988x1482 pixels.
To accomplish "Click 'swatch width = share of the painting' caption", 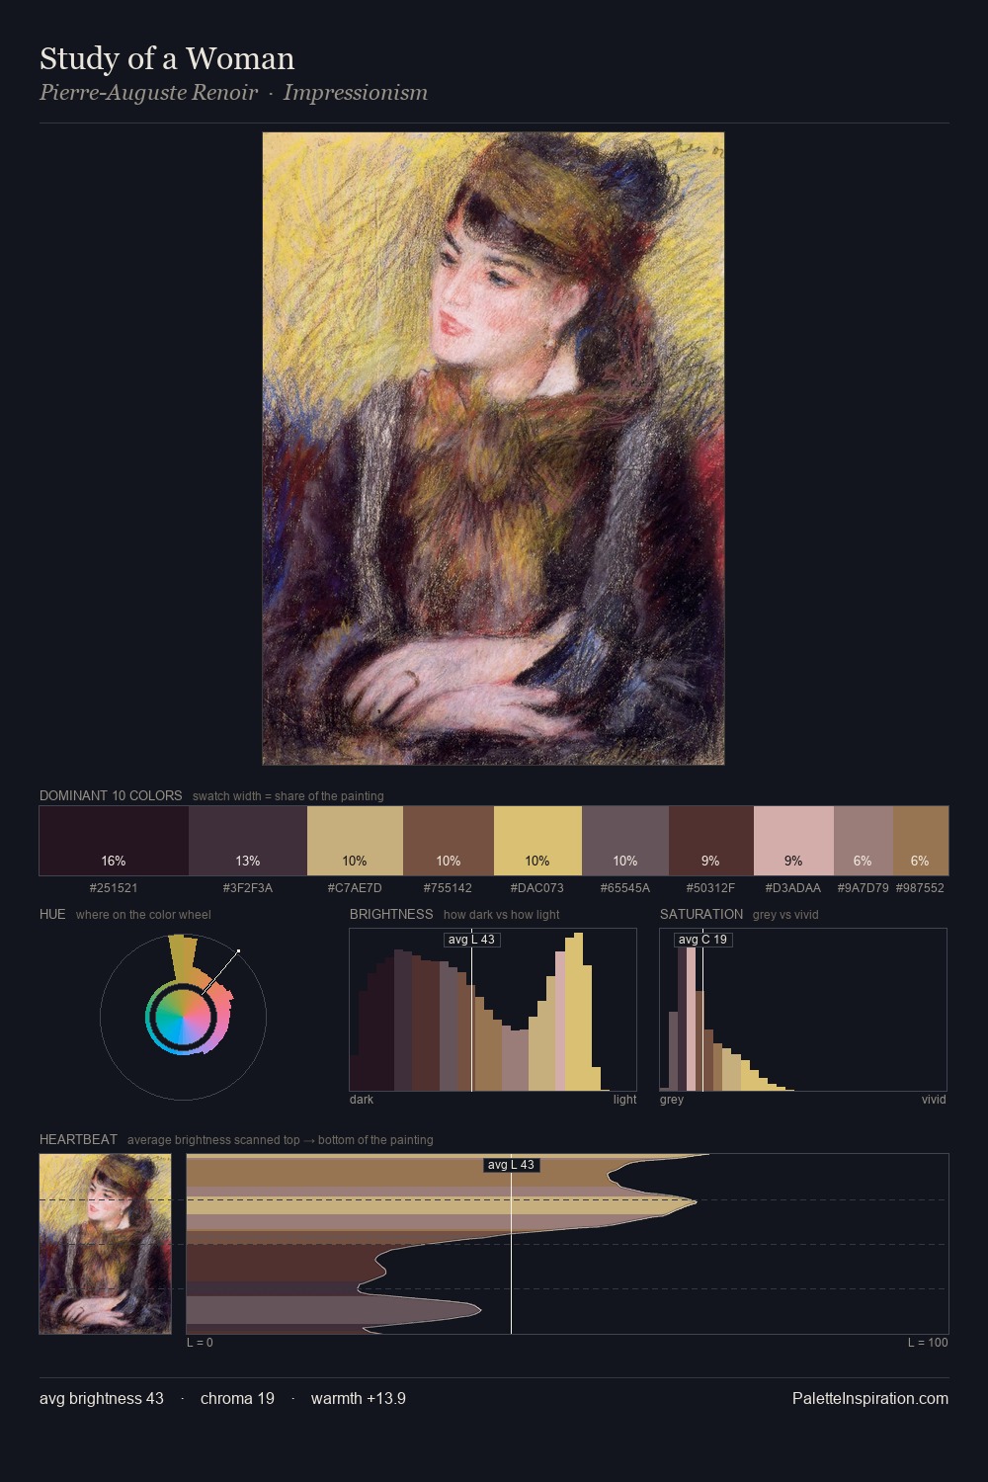I will tap(288, 796).
